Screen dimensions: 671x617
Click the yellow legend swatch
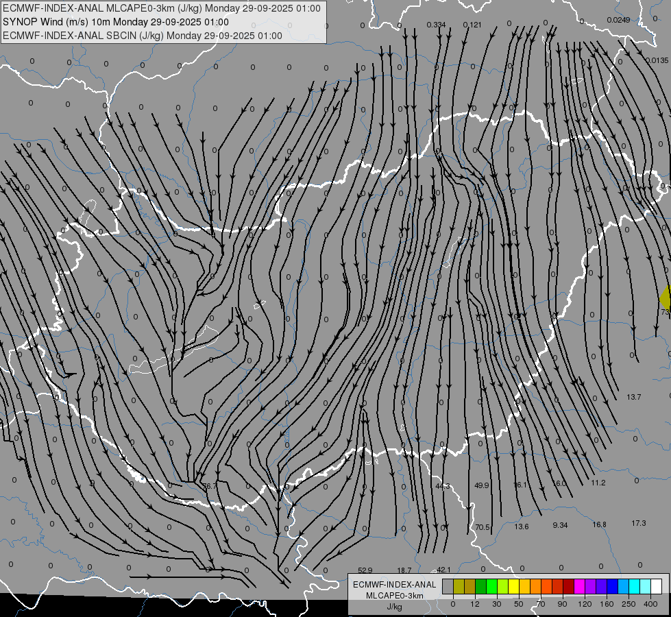pyautogui.click(x=514, y=586)
